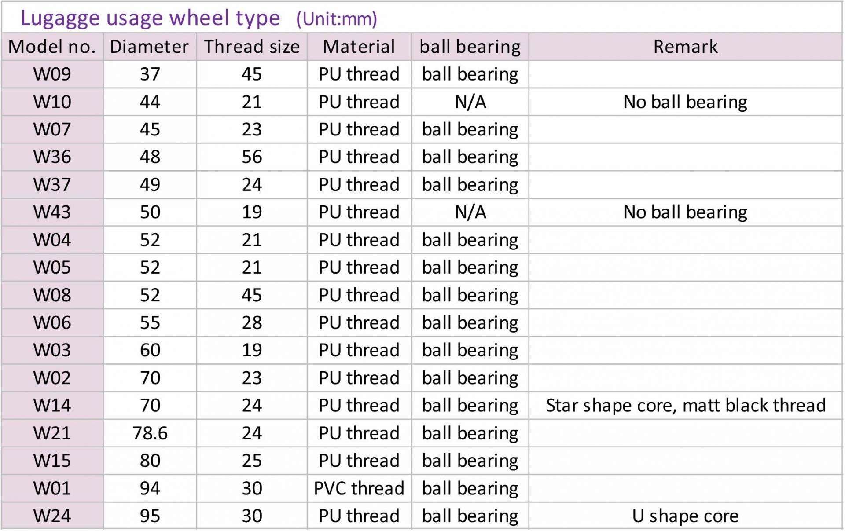Select the Diameter column header

click(x=150, y=47)
